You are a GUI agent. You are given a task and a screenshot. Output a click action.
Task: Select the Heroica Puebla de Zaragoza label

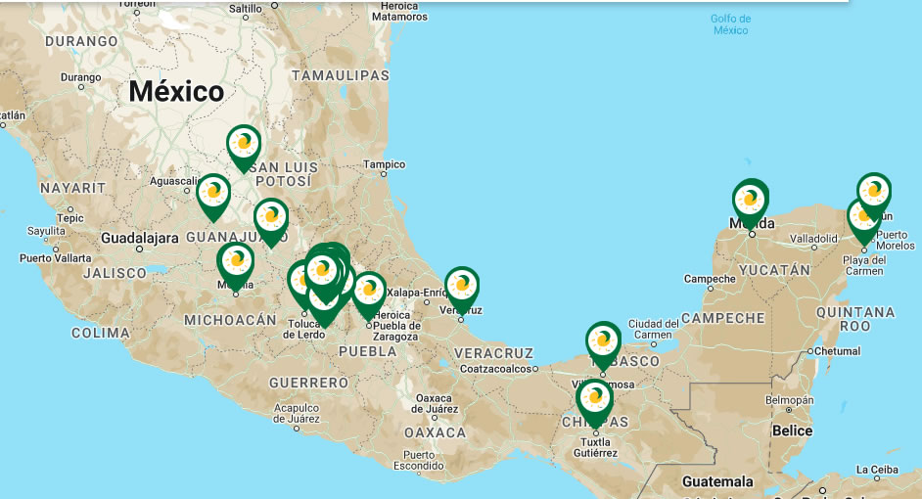tap(397, 326)
